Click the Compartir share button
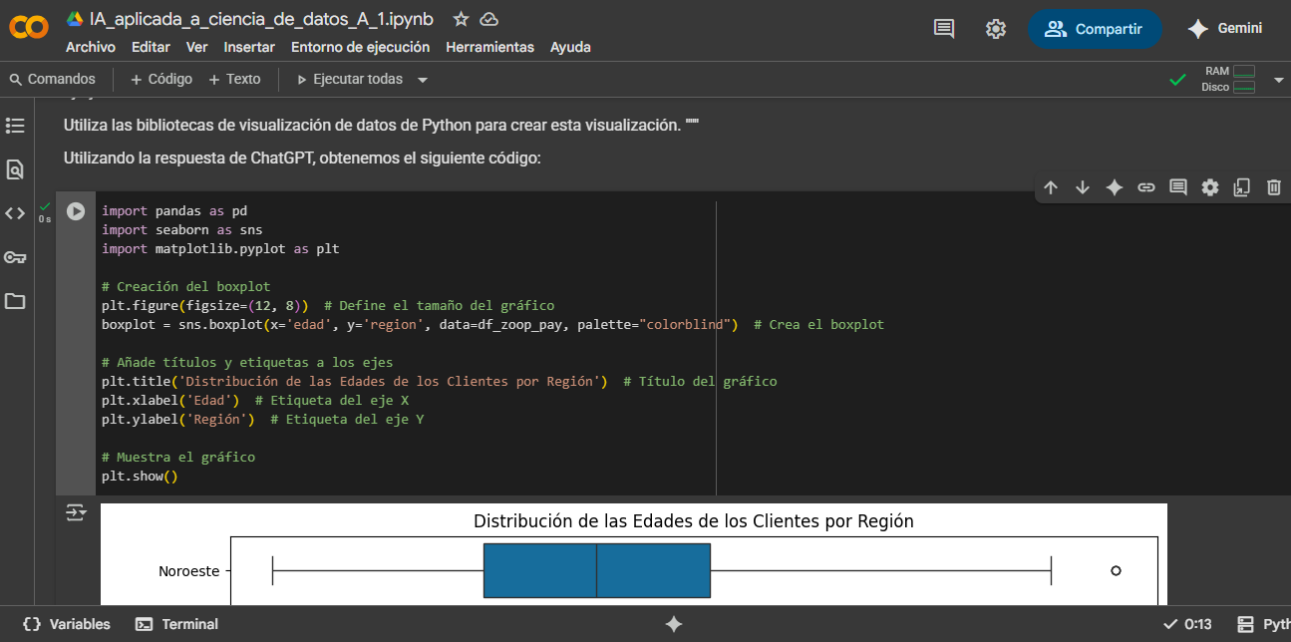This screenshot has width=1291, height=642. click(x=1095, y=29)
